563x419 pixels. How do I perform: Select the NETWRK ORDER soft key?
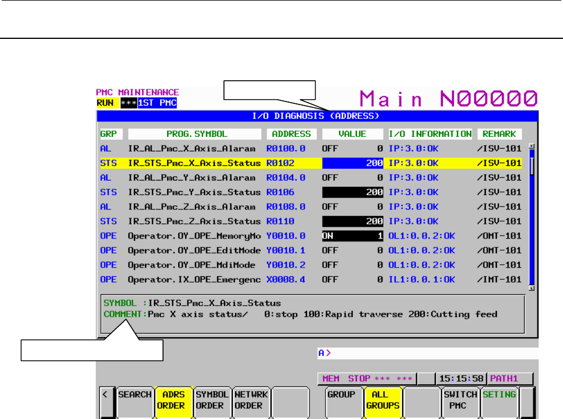click(251, 402)
